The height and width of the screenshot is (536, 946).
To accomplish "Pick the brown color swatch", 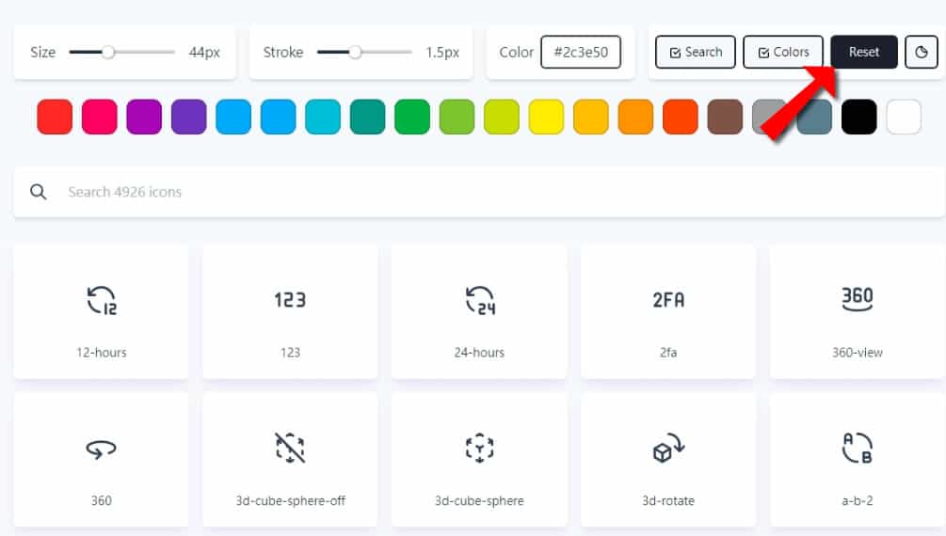I will (725, 117).
